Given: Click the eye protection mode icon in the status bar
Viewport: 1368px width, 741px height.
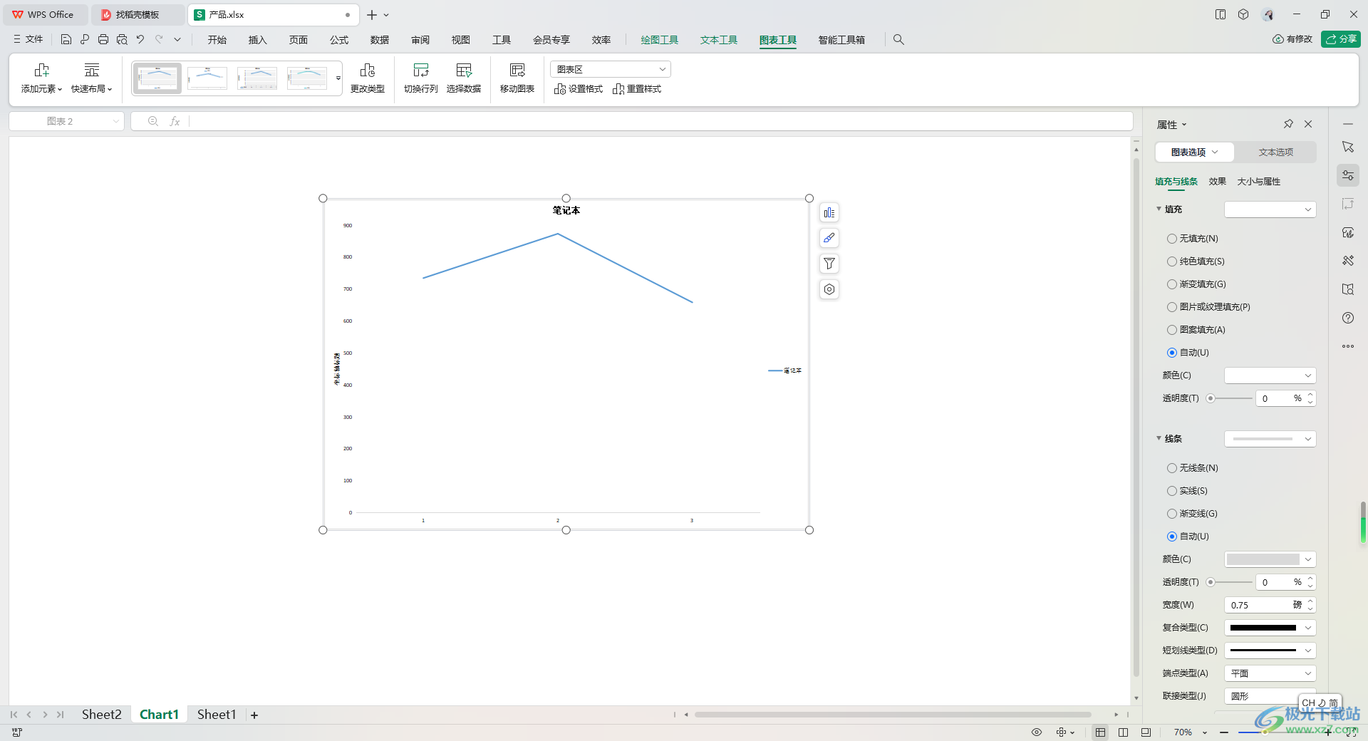Looking at the screenshot, I should pyautogui.click(x=1037, y=732).
